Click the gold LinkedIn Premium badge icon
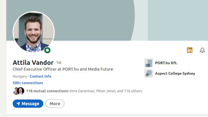Image resolution: width=208 pixels, height=117 pixels. [189, 50]
